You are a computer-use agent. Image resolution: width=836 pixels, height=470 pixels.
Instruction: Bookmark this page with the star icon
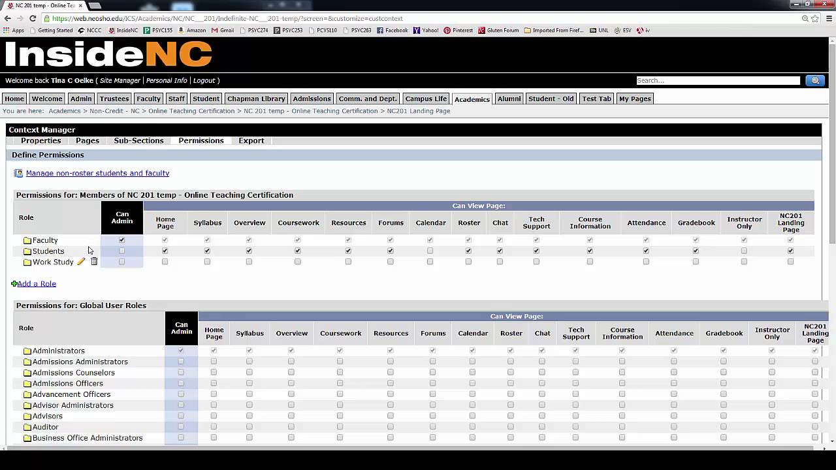pyautogui.click(x=815, y=18)
